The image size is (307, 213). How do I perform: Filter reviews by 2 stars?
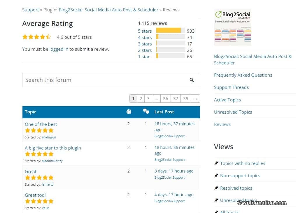click(x=145, y=50)
